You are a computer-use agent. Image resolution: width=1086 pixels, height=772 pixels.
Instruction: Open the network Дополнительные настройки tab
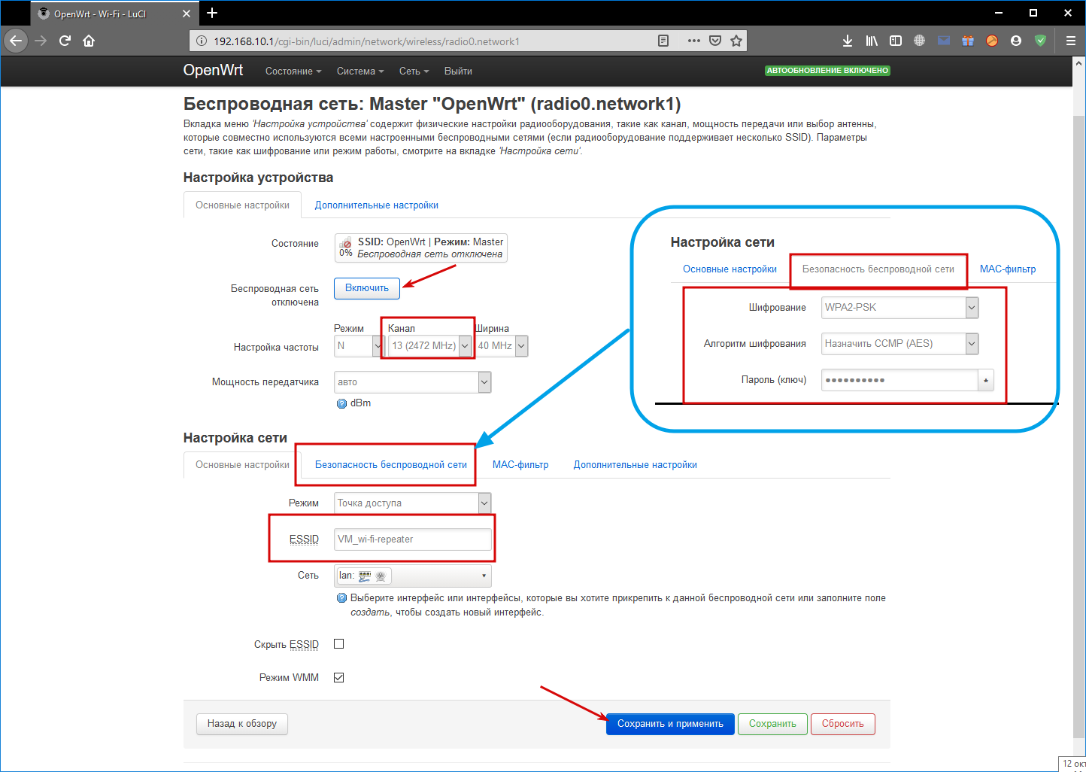point(635,465)
